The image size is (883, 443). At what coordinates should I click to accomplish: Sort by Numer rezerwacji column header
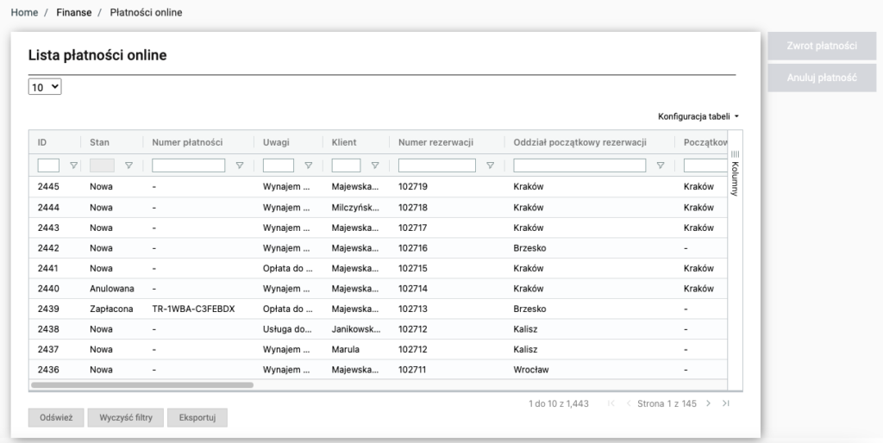coord(436,142)
